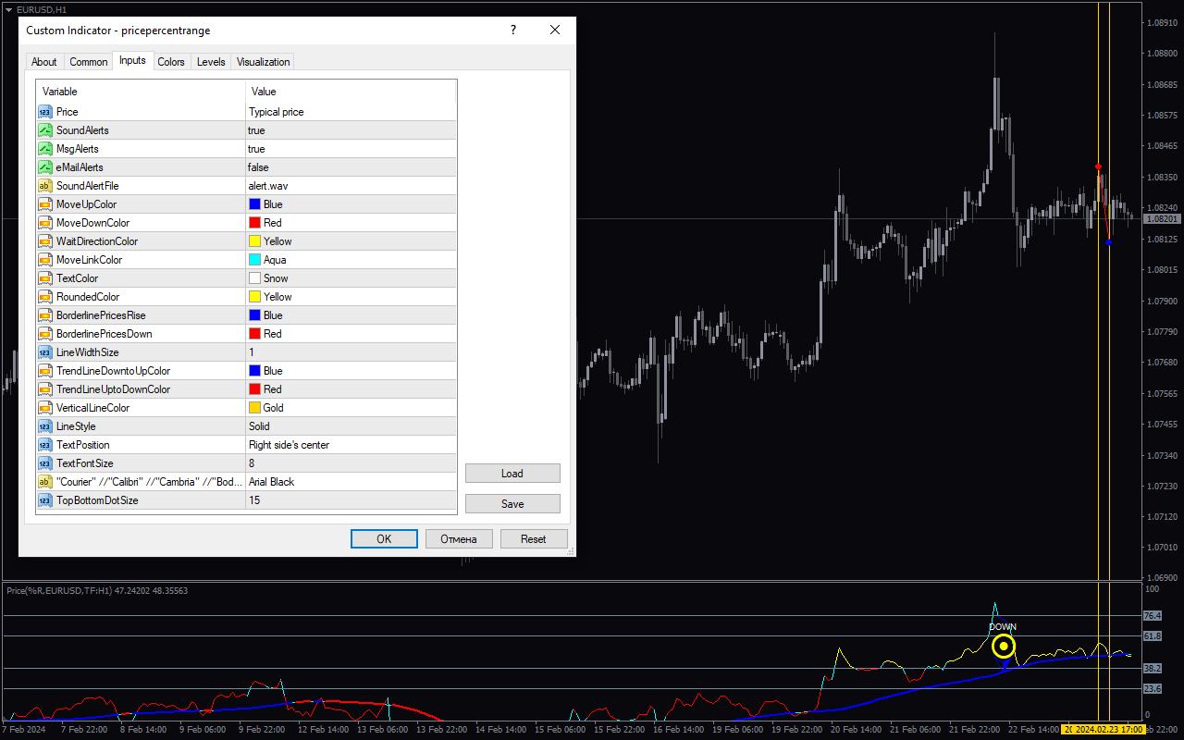Screen dimensions: 1184x740
Task: Click the TextFontSize integer icon
Action: pos(45,463)
